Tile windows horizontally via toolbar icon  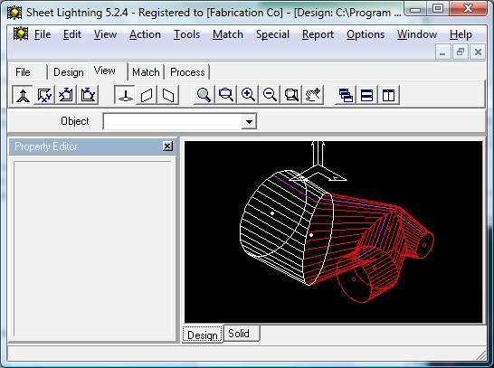(x=367, y=95)
